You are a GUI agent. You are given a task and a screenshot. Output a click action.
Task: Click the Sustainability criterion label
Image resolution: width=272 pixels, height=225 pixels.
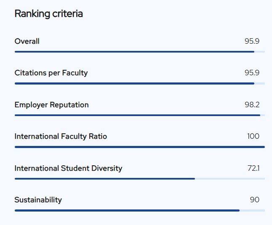[x=38, y=200]
